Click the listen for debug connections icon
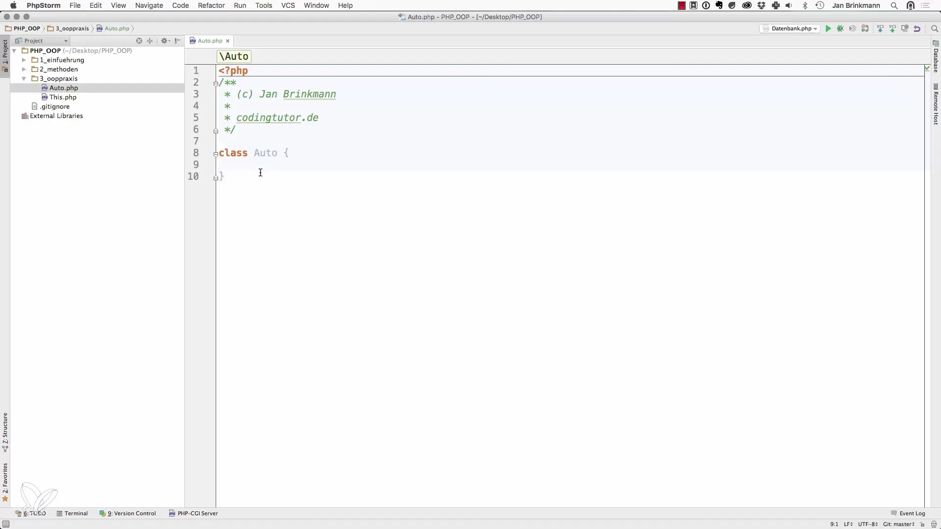Viewport: 941px width, 529px height. tap(865, 28)
